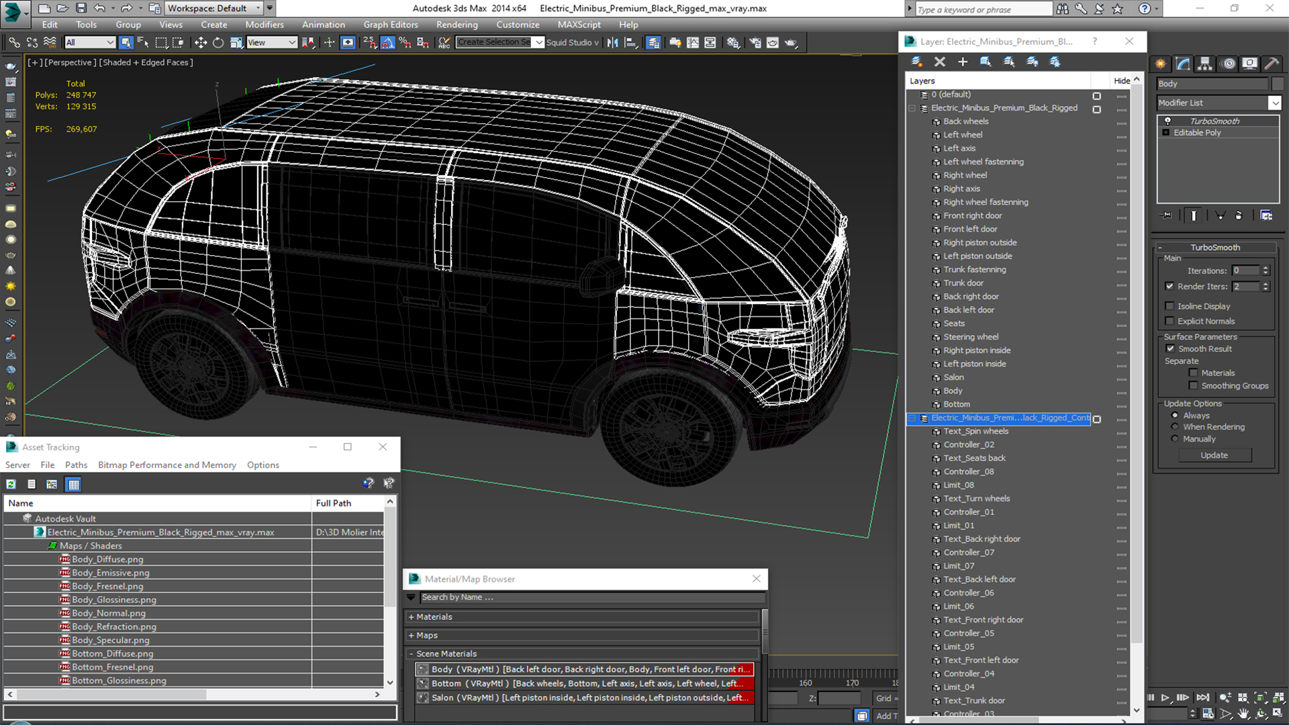Select the When Rendering update option
Screen dimensions: 1289x725
(1175, 427)
